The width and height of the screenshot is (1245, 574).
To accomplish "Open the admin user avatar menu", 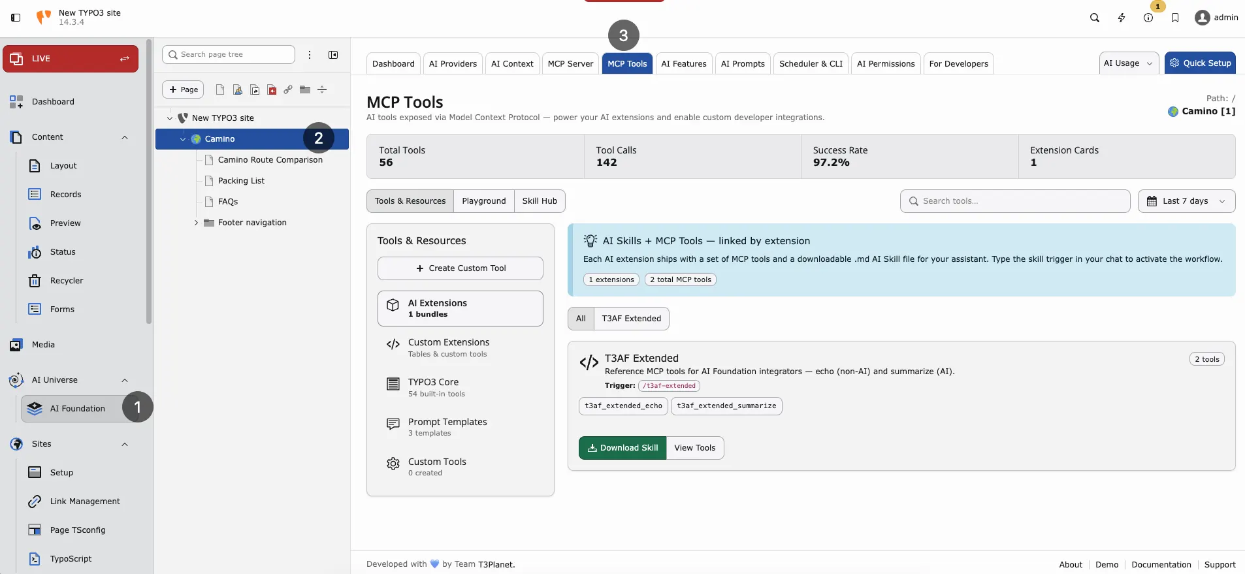I will [1216, 18].
